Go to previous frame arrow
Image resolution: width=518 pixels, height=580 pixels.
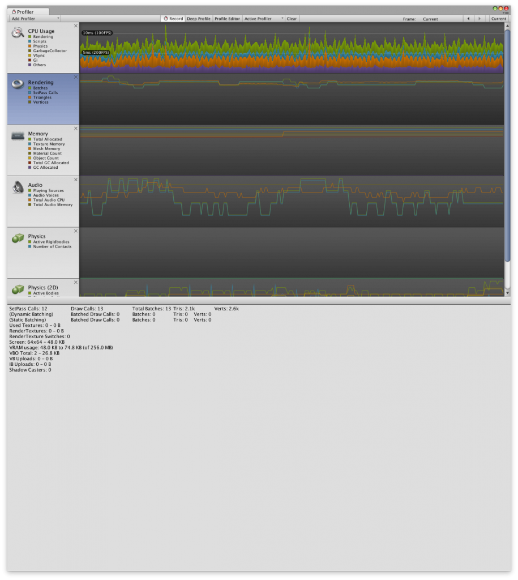(x=468, y=19)
